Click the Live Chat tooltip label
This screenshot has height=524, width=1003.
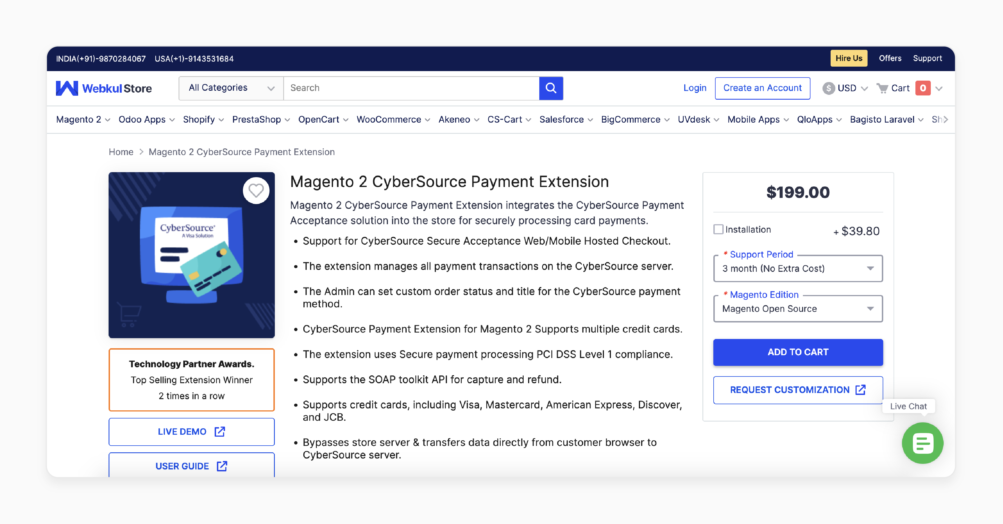click(908, 406)
